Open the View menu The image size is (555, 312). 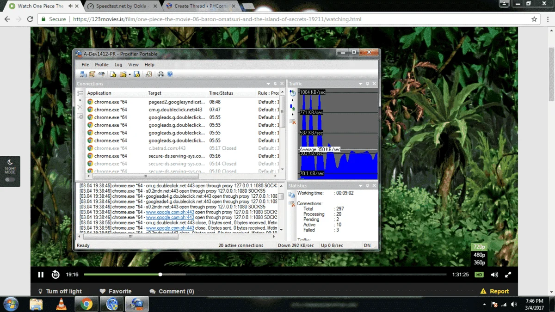133,65
